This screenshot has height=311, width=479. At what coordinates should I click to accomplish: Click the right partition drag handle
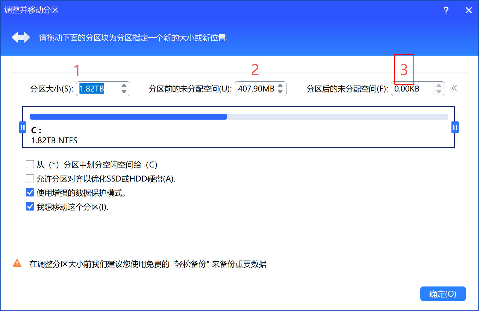[455, 127]
